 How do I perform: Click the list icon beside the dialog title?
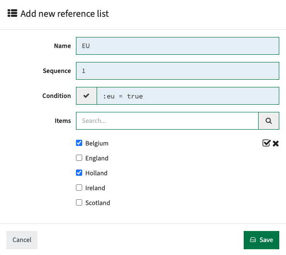[12, 13]
